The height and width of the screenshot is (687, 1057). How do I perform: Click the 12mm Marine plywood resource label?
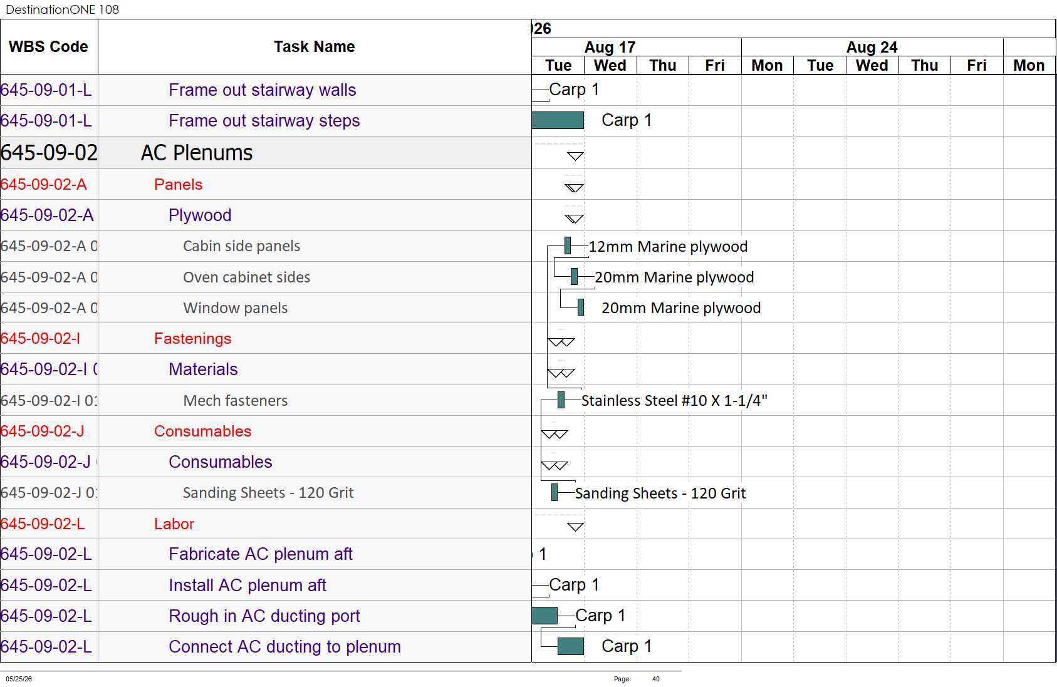click(668, 247)
